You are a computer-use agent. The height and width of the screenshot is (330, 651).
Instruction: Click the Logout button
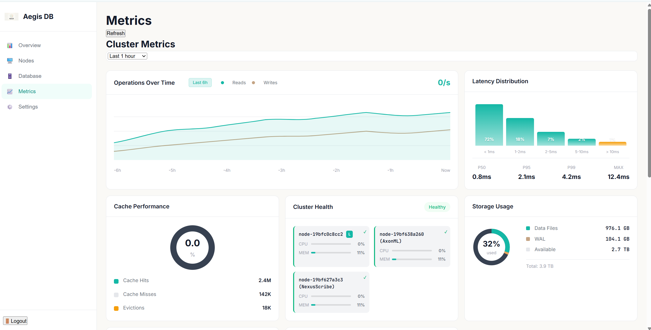15,321
